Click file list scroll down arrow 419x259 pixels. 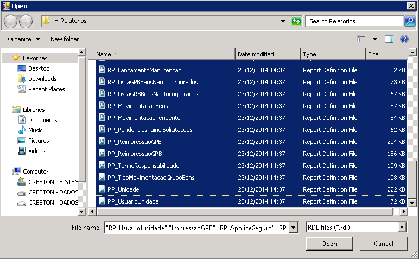pyautogui.click(x=412, y=203)
